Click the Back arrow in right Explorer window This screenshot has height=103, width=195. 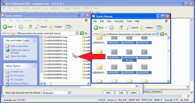[x=96, y=28]
